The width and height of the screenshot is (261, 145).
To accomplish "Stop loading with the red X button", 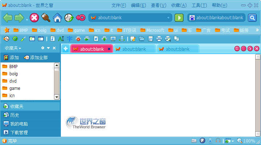I will [x=34, y=18].
